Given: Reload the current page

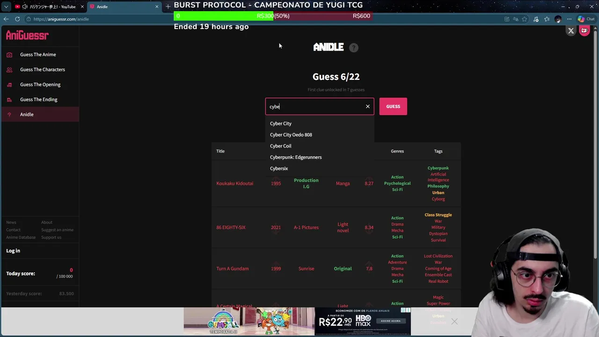Looking at the screenshot, I should (x=17, y=19).
